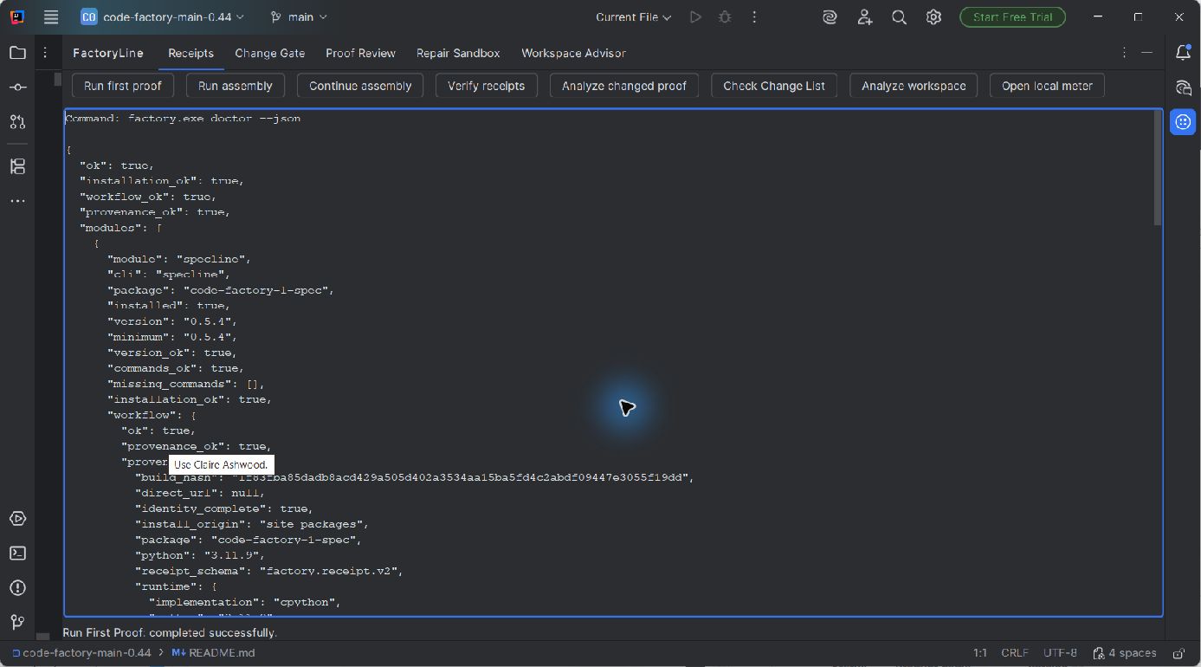The width and height of the screenshot is (1201, 667).
Task: Open the Project tool window folder icon
Action: point(17,53)
